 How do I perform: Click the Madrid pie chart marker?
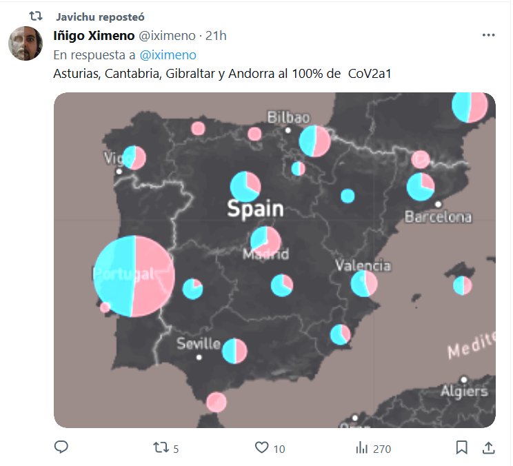265,241
